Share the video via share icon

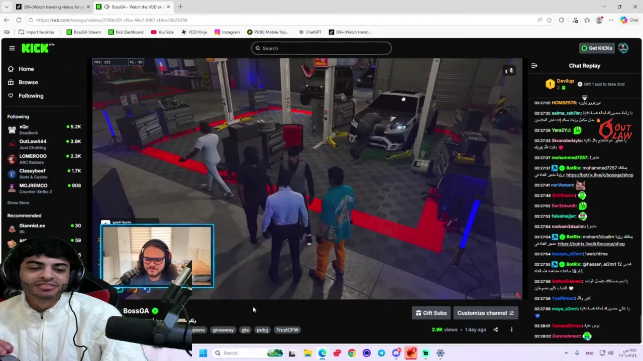point(495,329)
